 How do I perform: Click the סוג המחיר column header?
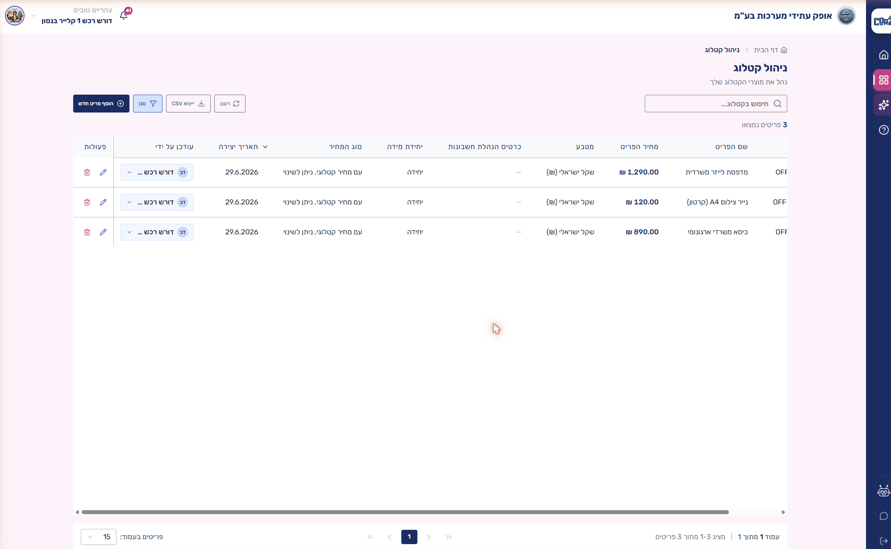[x=346, y=147]
